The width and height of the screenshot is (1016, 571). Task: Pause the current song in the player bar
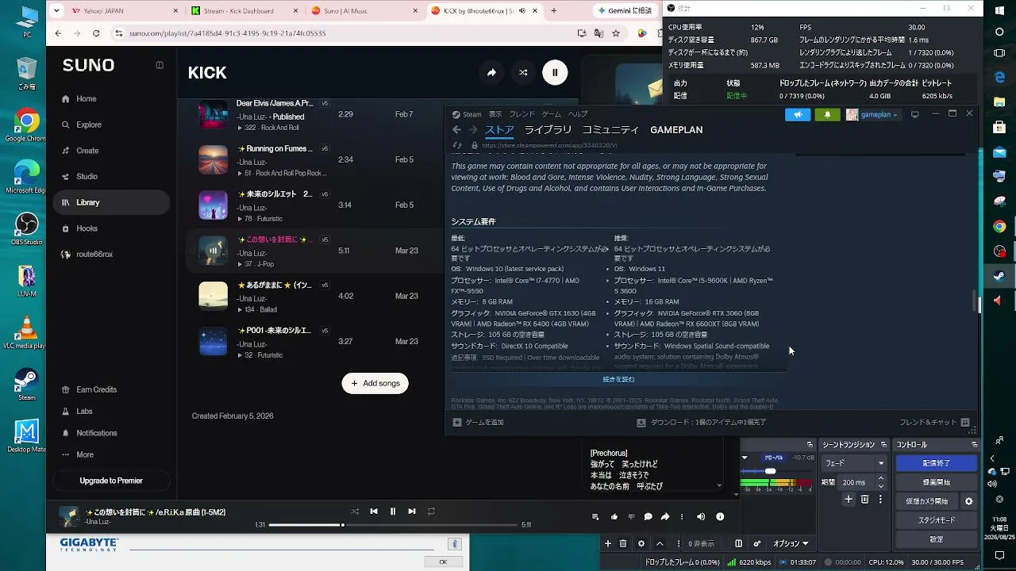393,512
